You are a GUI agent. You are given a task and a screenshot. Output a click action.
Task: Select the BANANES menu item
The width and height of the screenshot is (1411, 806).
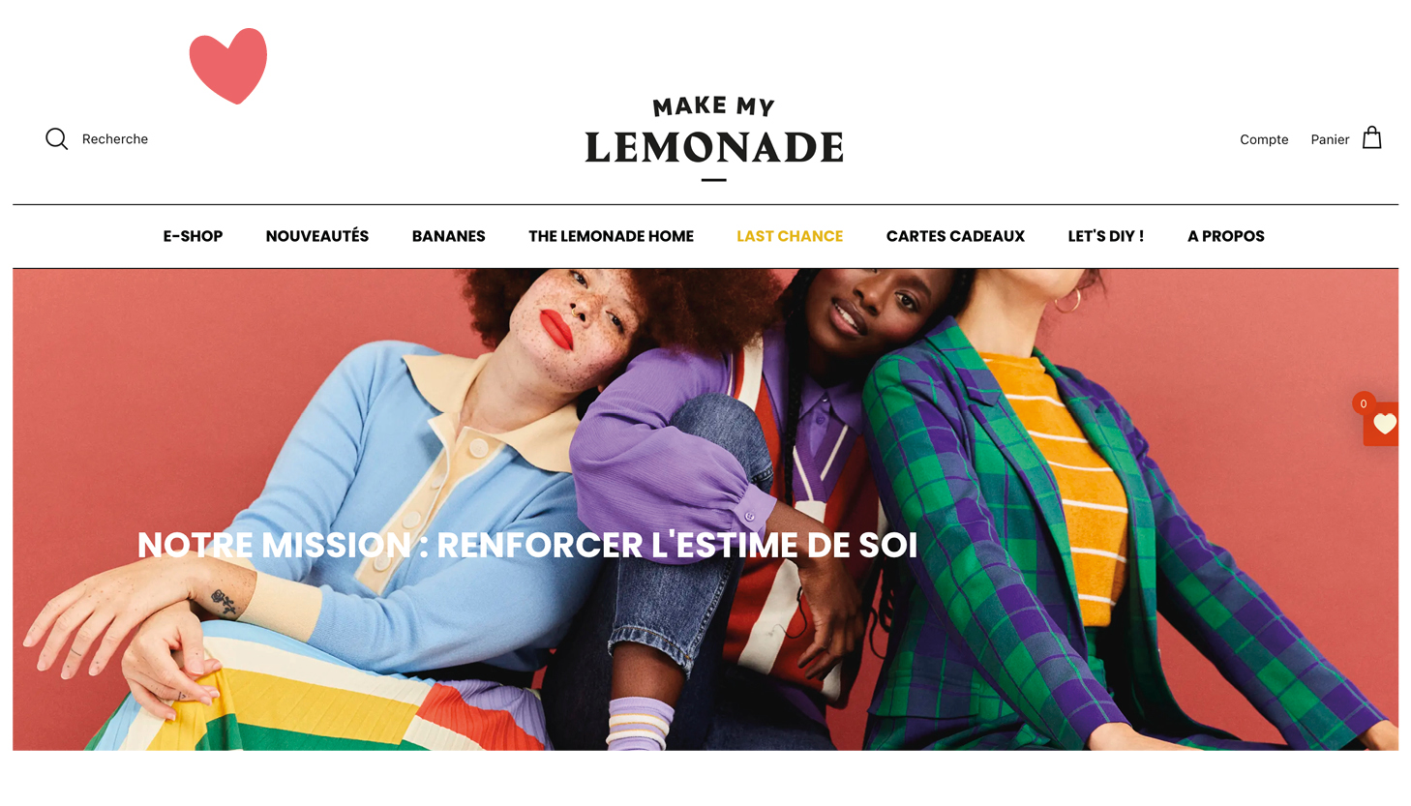(449, 236)
